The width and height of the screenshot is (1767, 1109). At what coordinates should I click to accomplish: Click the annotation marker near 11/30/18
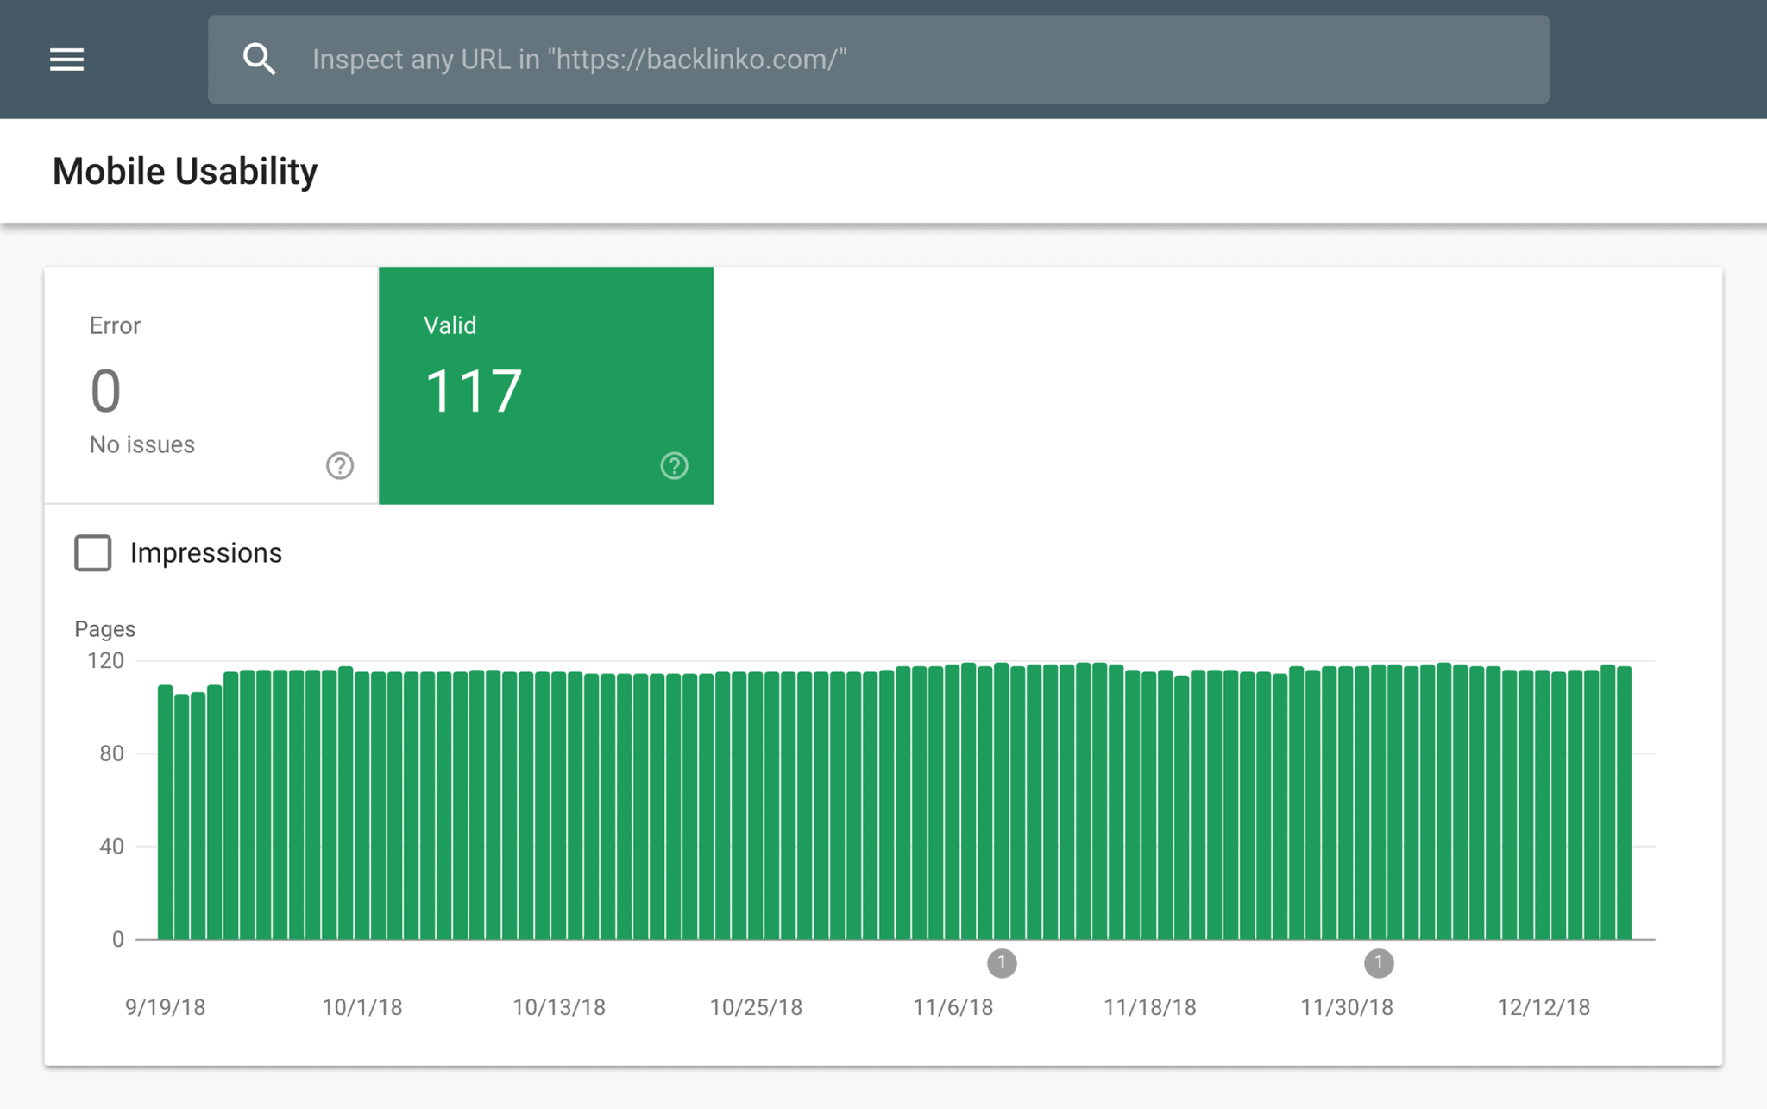(x=1378, y=963)
